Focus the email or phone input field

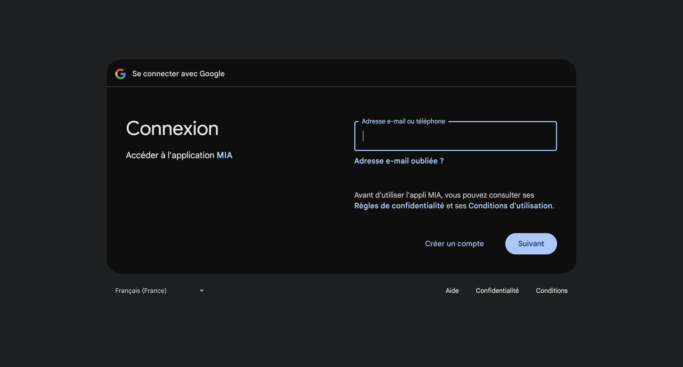455,136
